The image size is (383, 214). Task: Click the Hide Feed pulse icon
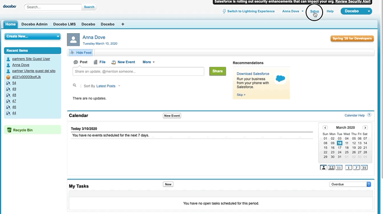tap(72, 52)
